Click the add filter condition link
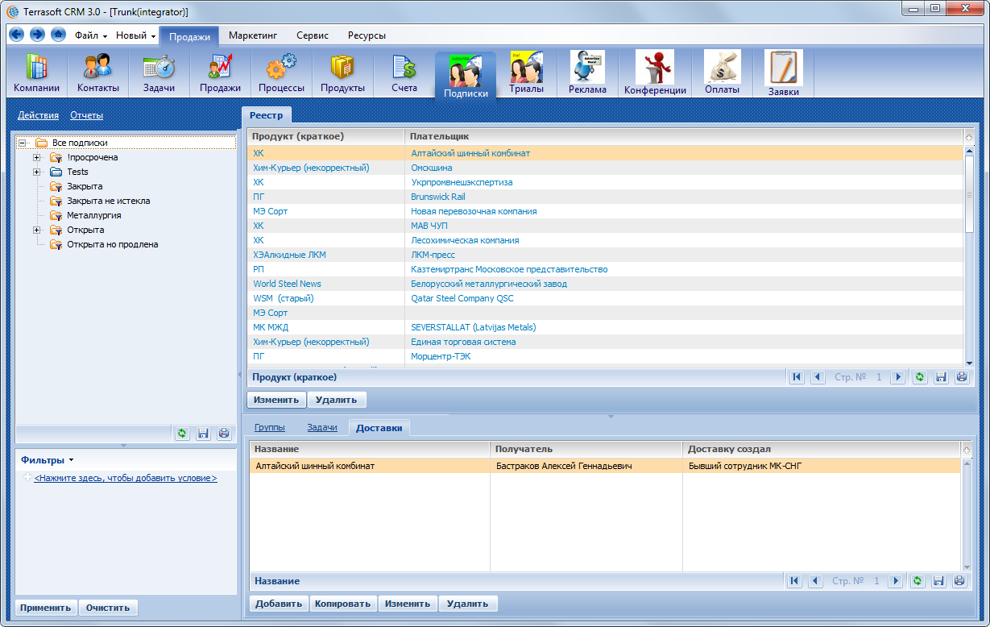990x627 pixels. [126, 478]
